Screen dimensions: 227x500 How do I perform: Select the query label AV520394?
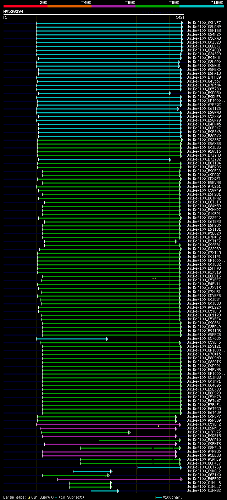tap(13, 11)
